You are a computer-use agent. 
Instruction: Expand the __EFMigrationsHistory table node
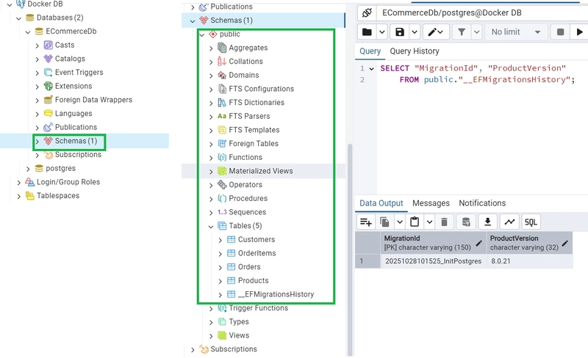[x=220, y=295]
